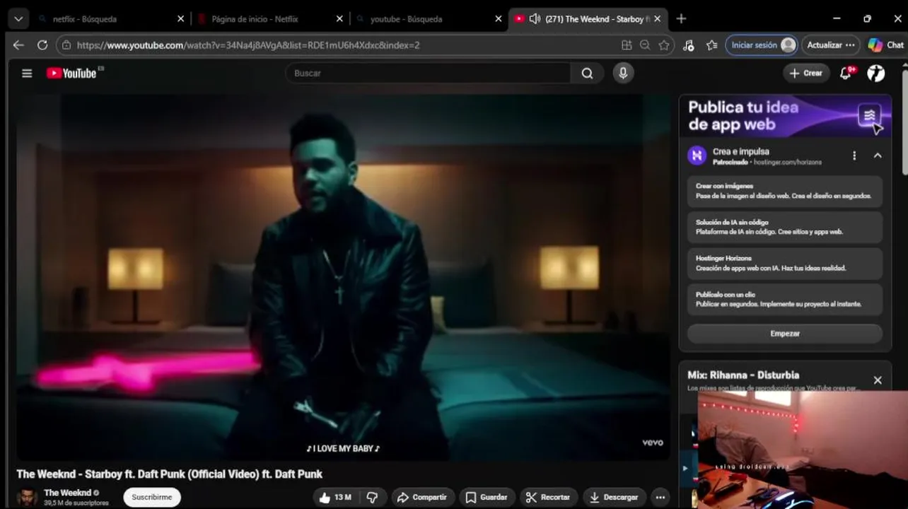The image size is (908, 509).
Task: Open The Weeknd channel avatar
Action: pyautogui.click(x=27, y=497)
